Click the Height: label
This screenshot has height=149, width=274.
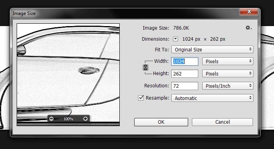coord(161,74)
